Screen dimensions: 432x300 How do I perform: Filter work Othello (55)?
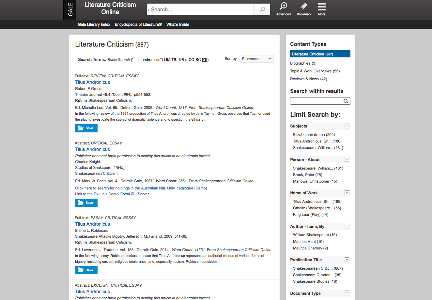(x=317, y=208)
